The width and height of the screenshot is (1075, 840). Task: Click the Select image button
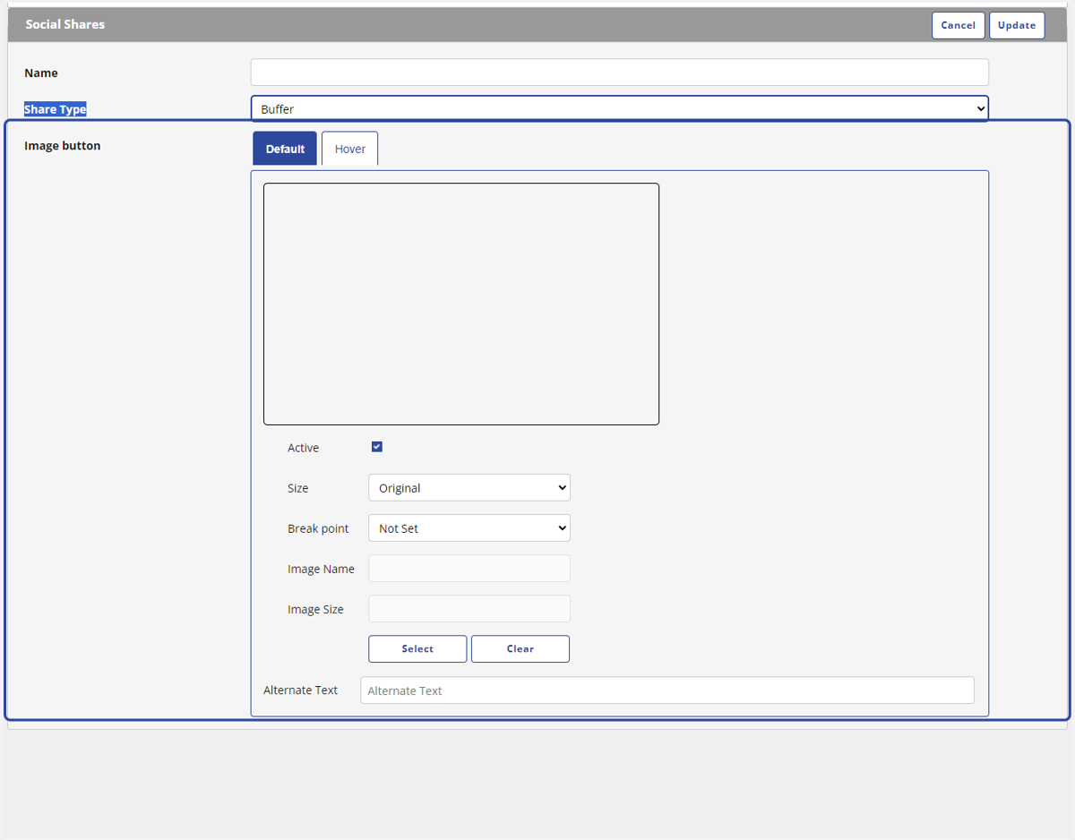point(417,649)
